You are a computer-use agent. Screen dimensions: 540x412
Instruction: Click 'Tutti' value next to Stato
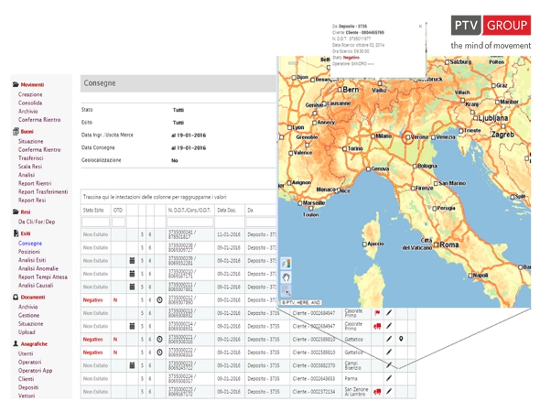click(x=178, y=110)
